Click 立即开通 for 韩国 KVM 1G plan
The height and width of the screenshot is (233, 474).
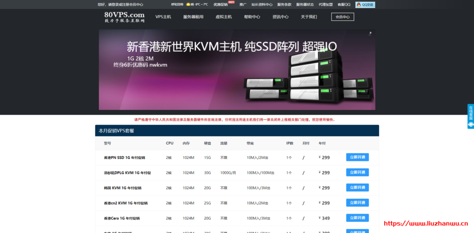357,187
